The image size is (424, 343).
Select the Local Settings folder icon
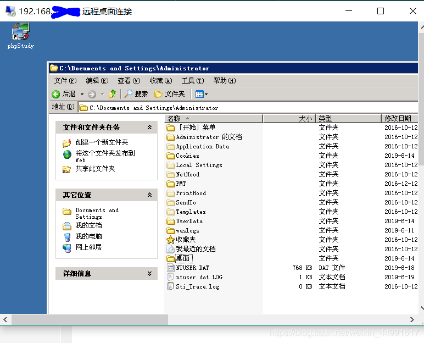(171, 165)
